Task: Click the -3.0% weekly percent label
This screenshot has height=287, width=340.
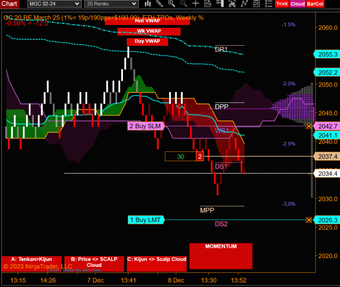Action: click(x=289, y=204)
